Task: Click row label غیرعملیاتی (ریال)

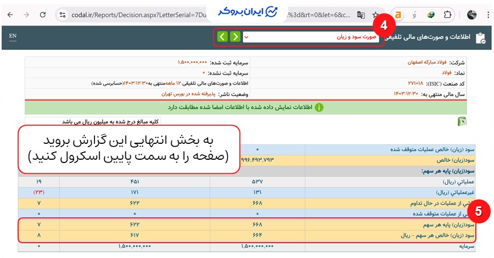Action: click(455, 193)
